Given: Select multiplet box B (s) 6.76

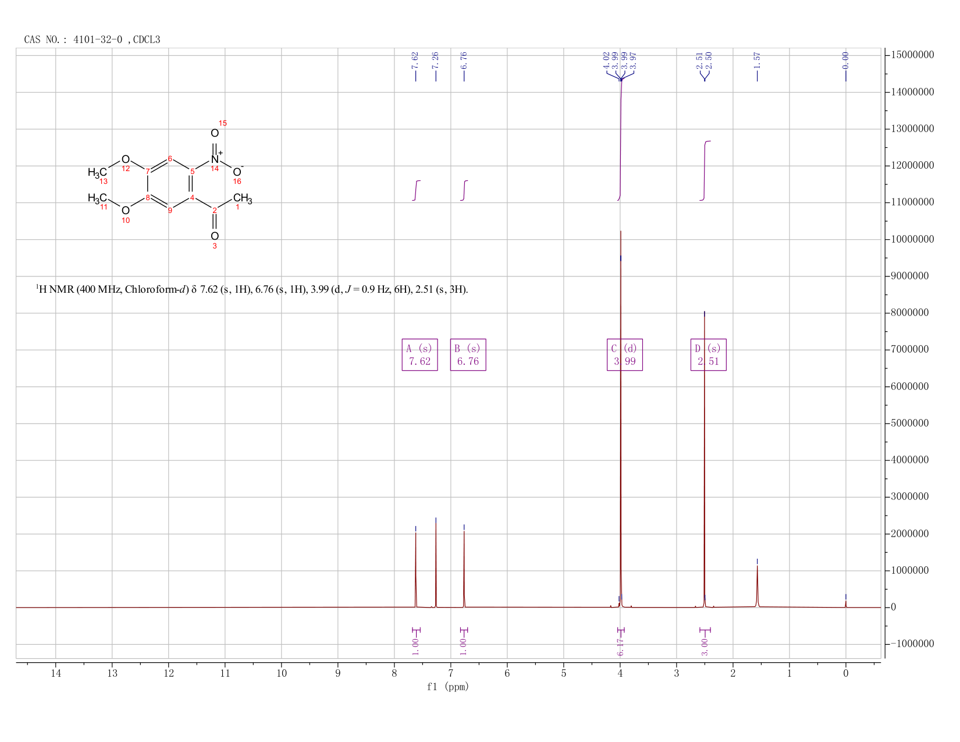Looking at the screenshot, I should pos(468,355).
